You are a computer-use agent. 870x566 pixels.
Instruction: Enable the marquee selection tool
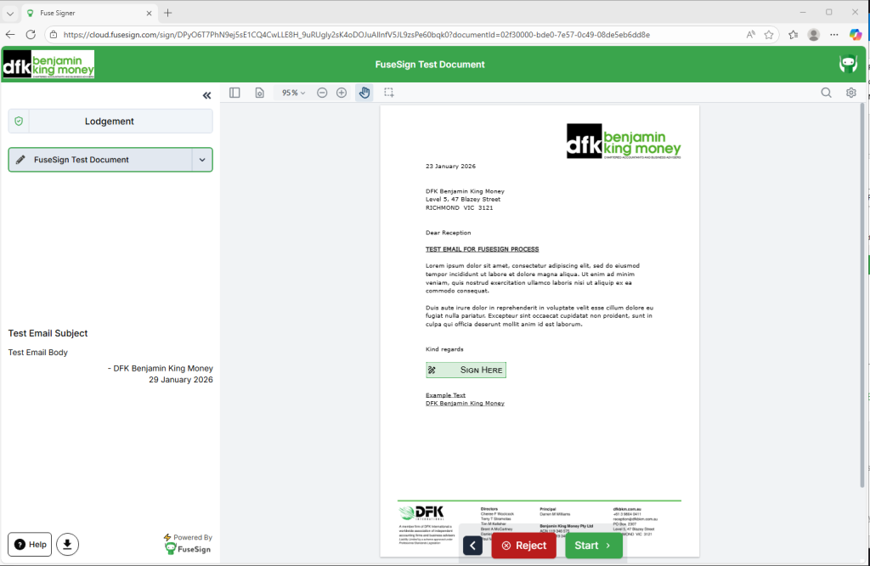click(x=388, y=93)
